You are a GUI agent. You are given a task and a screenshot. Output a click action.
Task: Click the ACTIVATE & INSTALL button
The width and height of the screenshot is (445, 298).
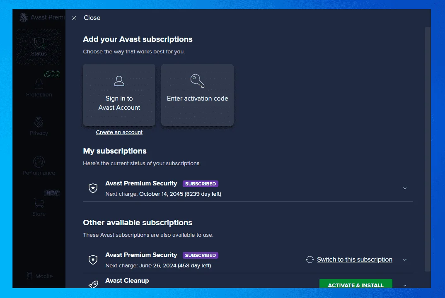(356, 284)
